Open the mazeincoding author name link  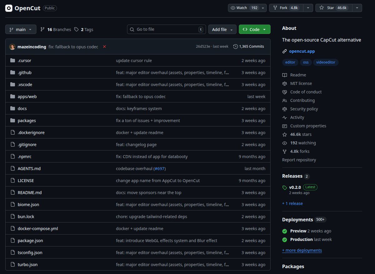pyautogui.click(x=32, y=47)
